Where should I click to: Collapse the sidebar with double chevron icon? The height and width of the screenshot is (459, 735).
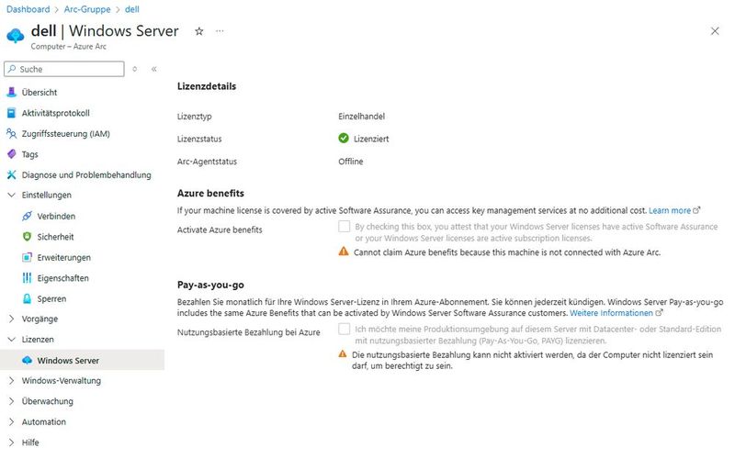(x=153, y=69)
